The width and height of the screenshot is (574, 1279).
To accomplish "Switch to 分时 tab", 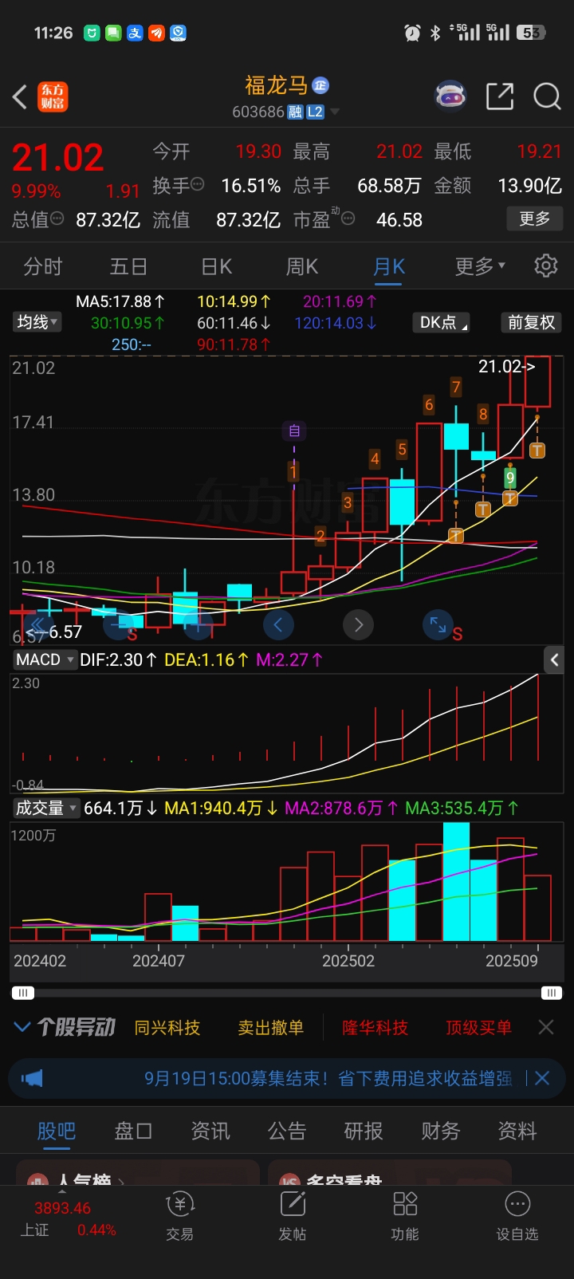I will (43, 266).
